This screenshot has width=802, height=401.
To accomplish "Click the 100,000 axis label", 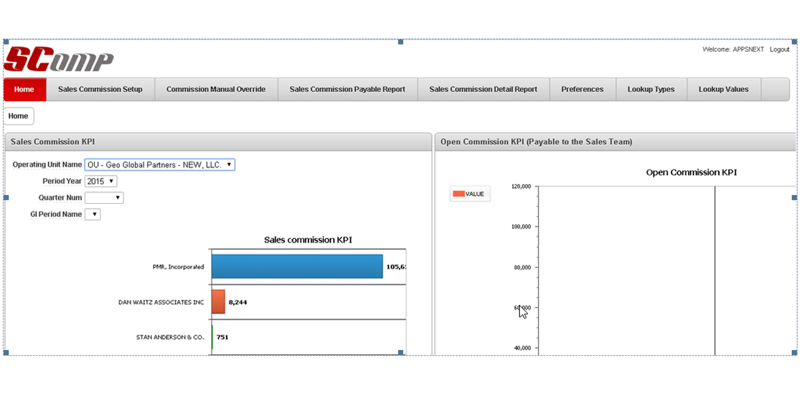I will tap(521, 227).
